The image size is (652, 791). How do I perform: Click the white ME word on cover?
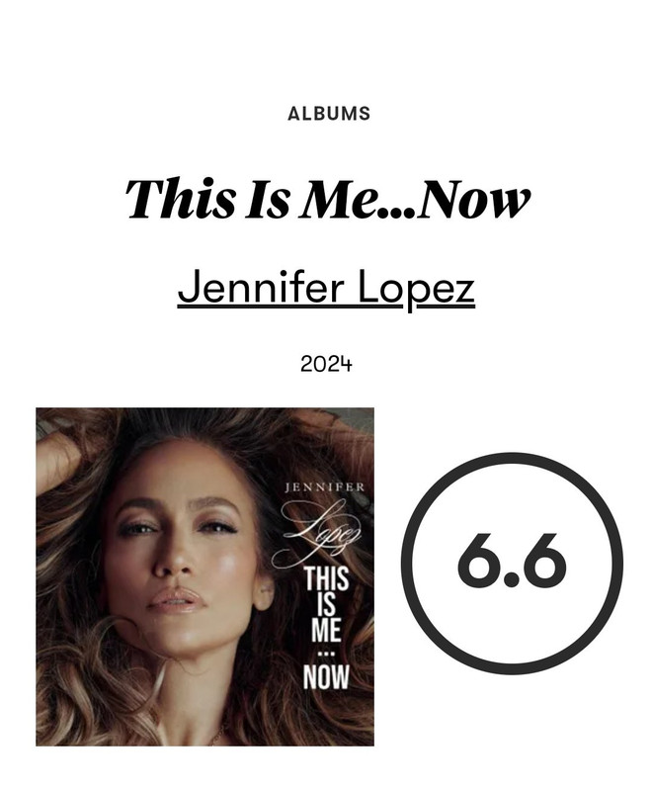(326, 630)
